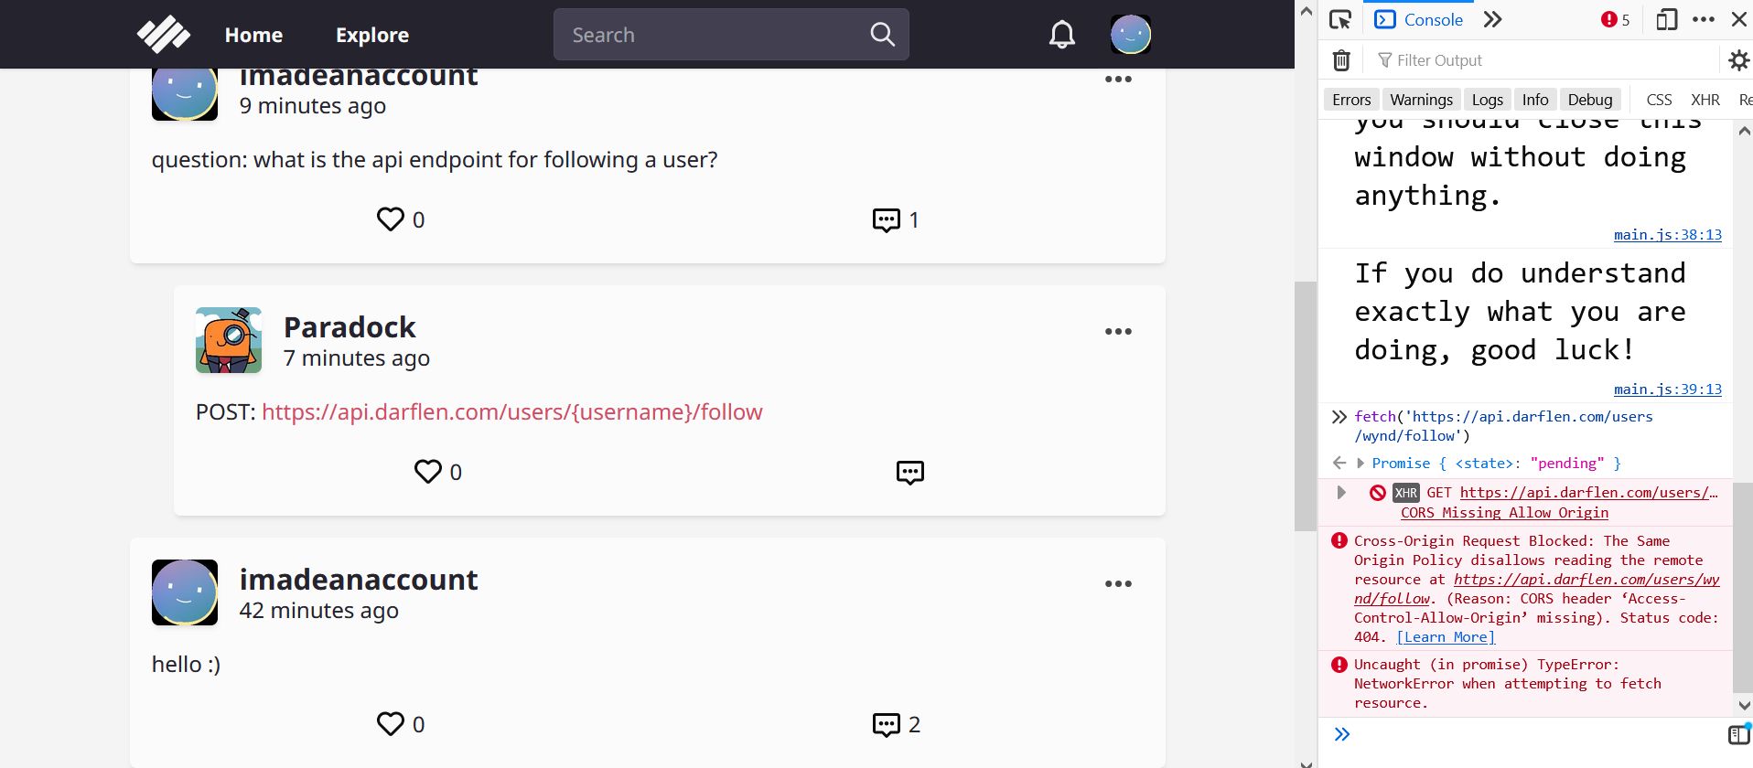Click the site logo icon

coord(164,35)
